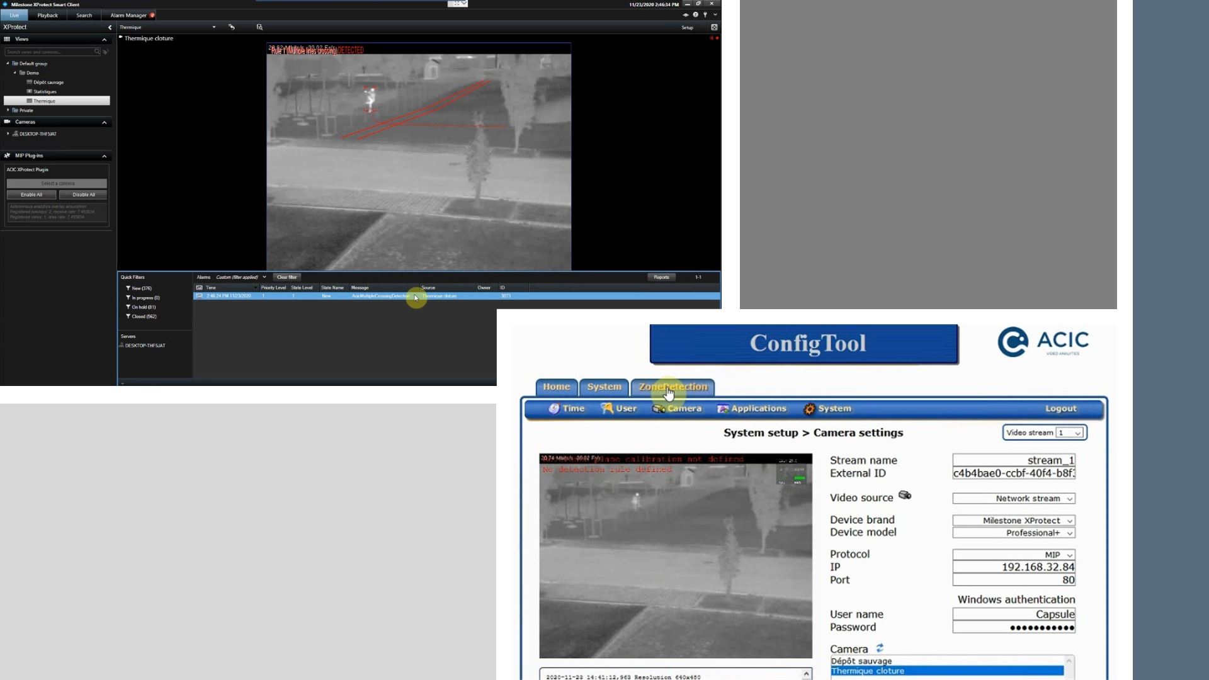1209x680 pixels.
Task: Collapse the Cameras panel
Action: coord(105,122)
